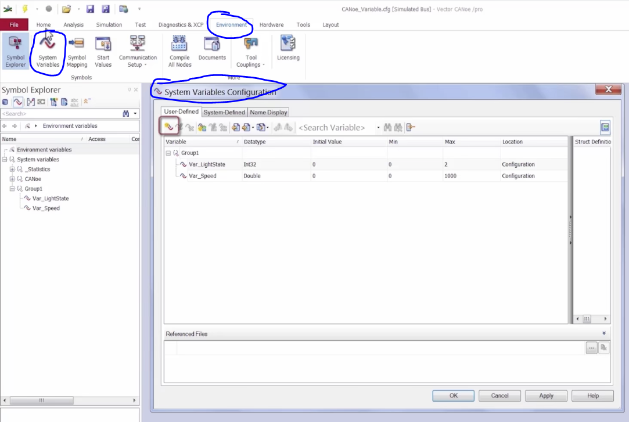Screen dimensions: 629x422
Task: Switch to the Home ribbon tab
Action: tap(44, 24)
